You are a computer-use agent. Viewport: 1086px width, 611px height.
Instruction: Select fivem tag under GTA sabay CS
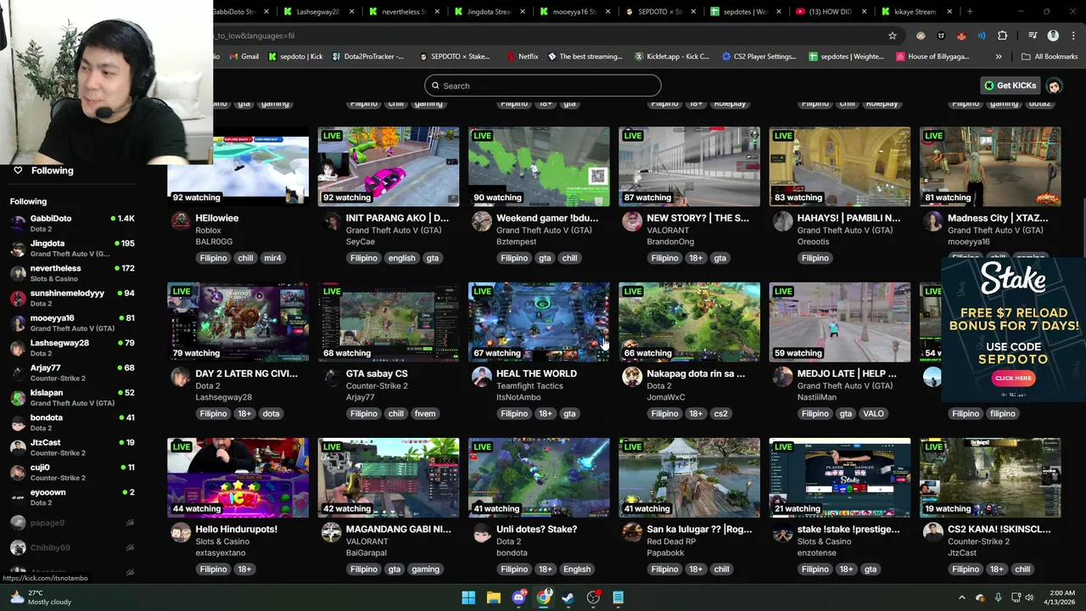pyautogui.click(x=425, y=413)
